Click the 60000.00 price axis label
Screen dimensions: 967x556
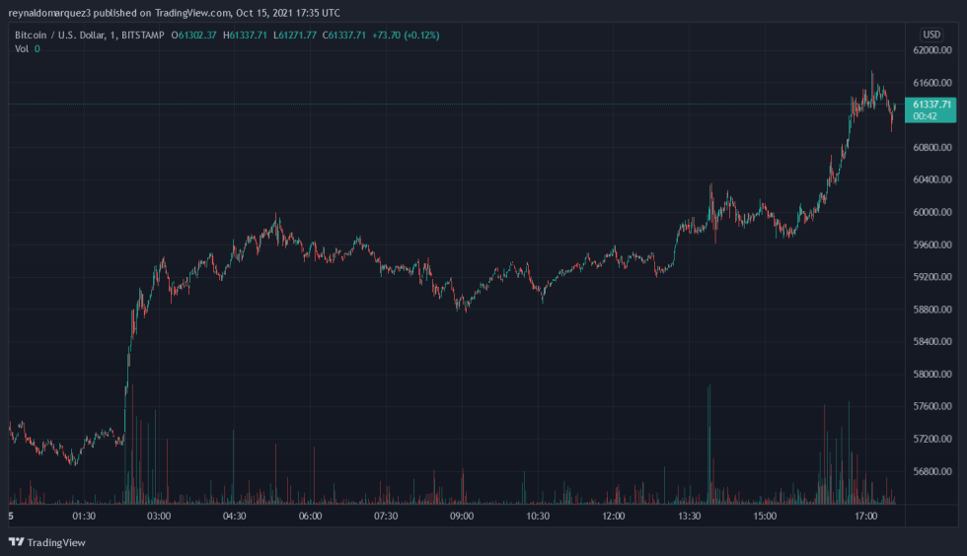click(x=931, y=212)
